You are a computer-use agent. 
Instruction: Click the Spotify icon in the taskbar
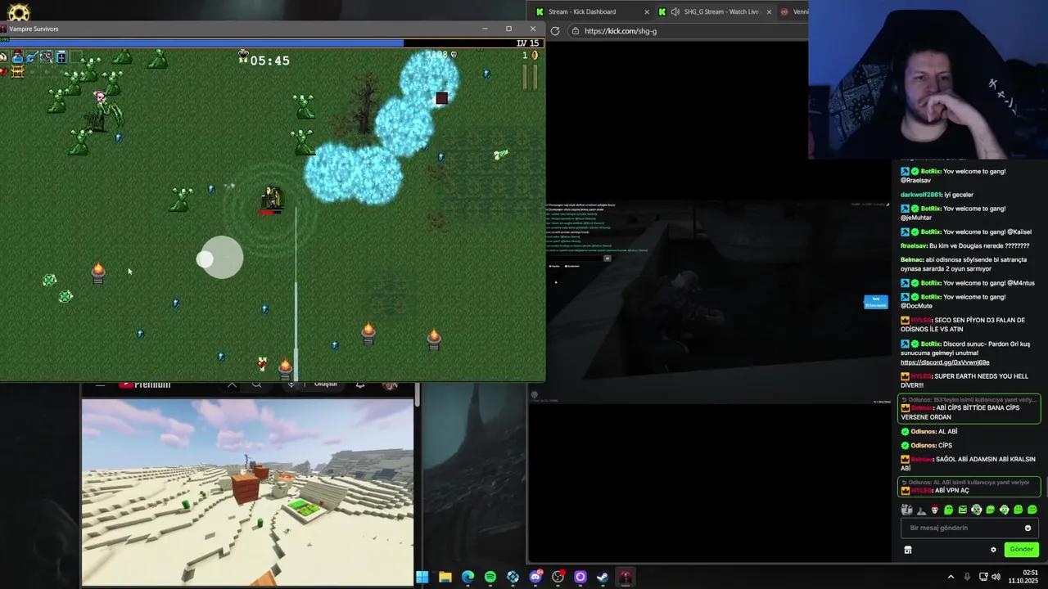click(490, 577)
